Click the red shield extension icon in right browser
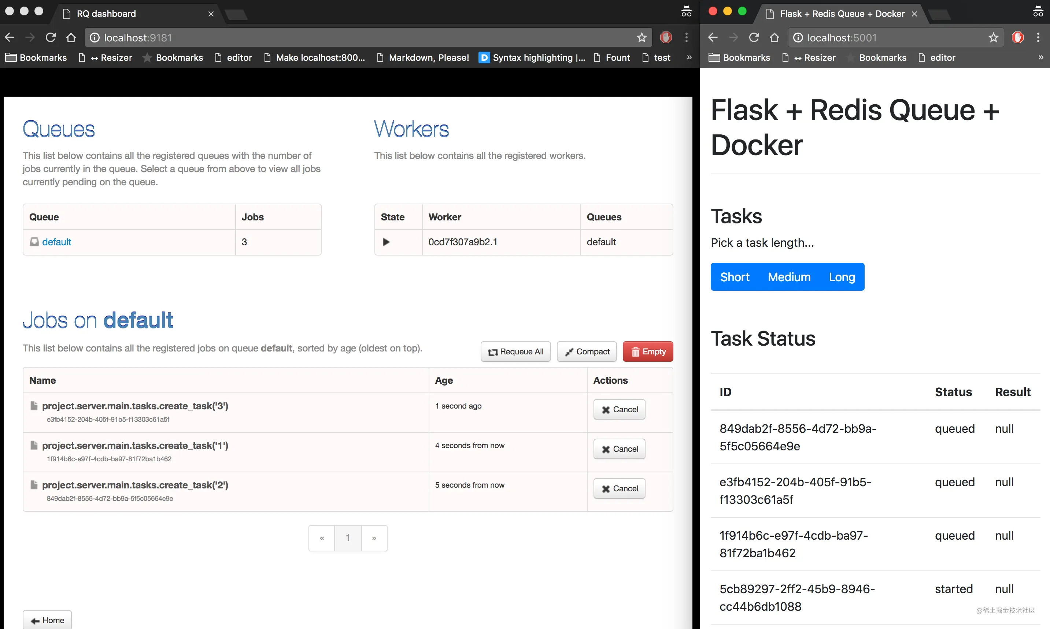The width and height of the screenshot is (1050, 629). point(1017,38)
